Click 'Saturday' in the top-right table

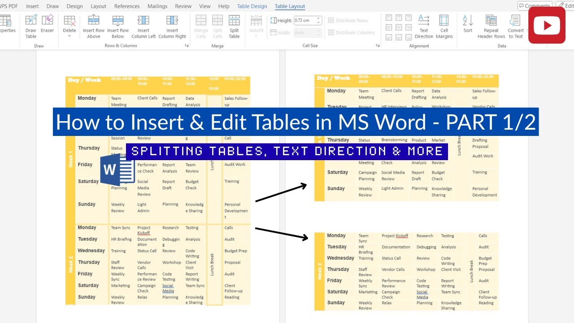click(x=338, y=172)
